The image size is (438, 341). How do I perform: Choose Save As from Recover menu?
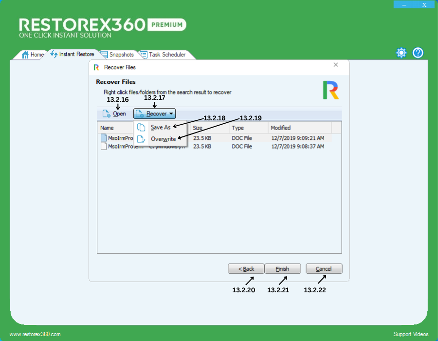160,127
